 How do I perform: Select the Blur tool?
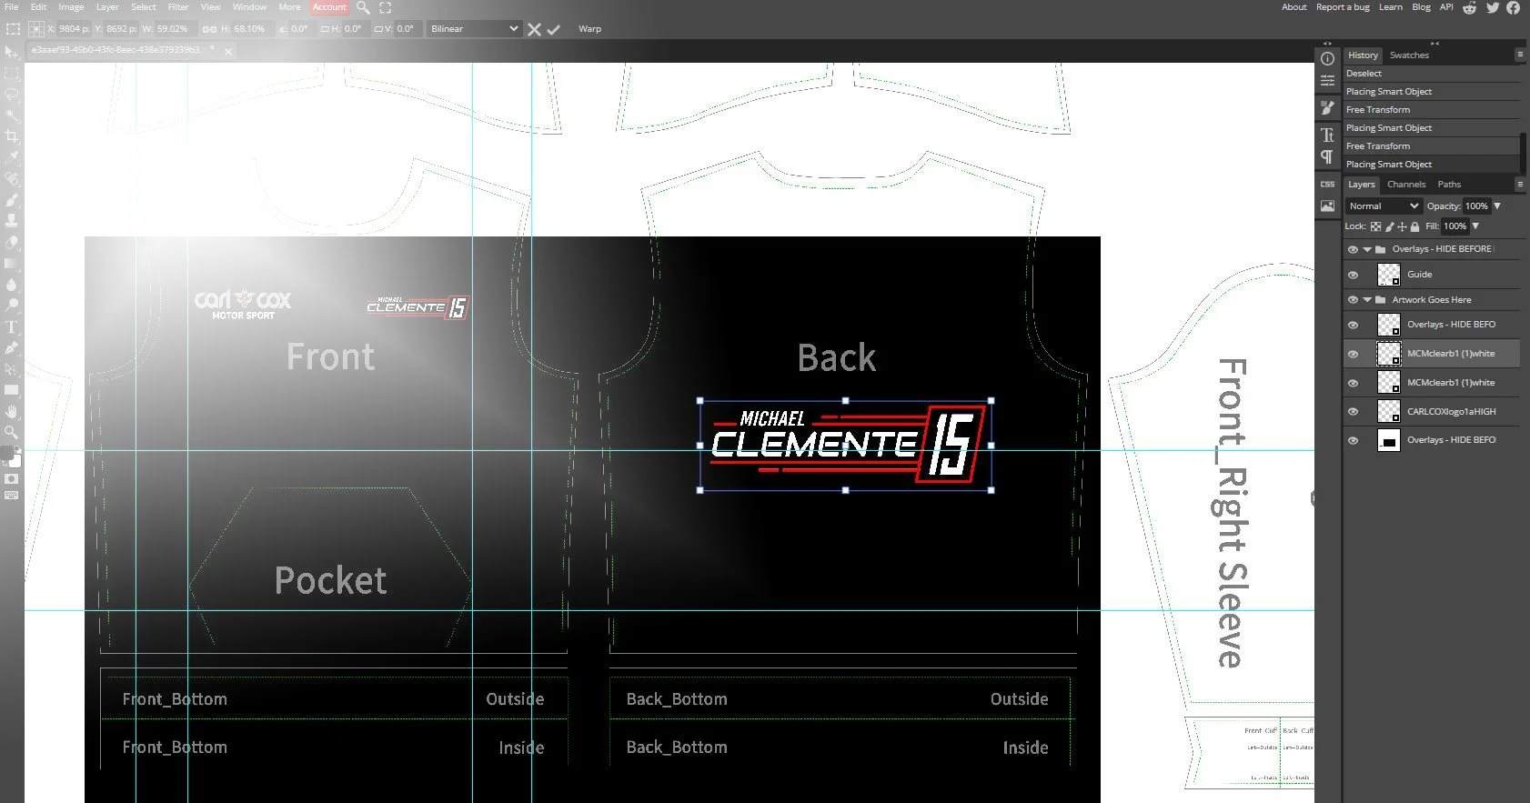coord(12,284)
